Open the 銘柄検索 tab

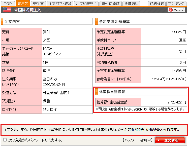(x=156, y=4)
